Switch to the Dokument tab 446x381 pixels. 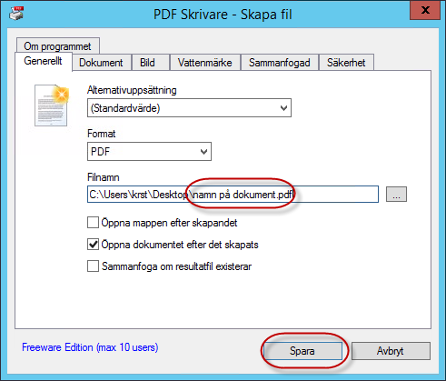(x=101, y=63)
